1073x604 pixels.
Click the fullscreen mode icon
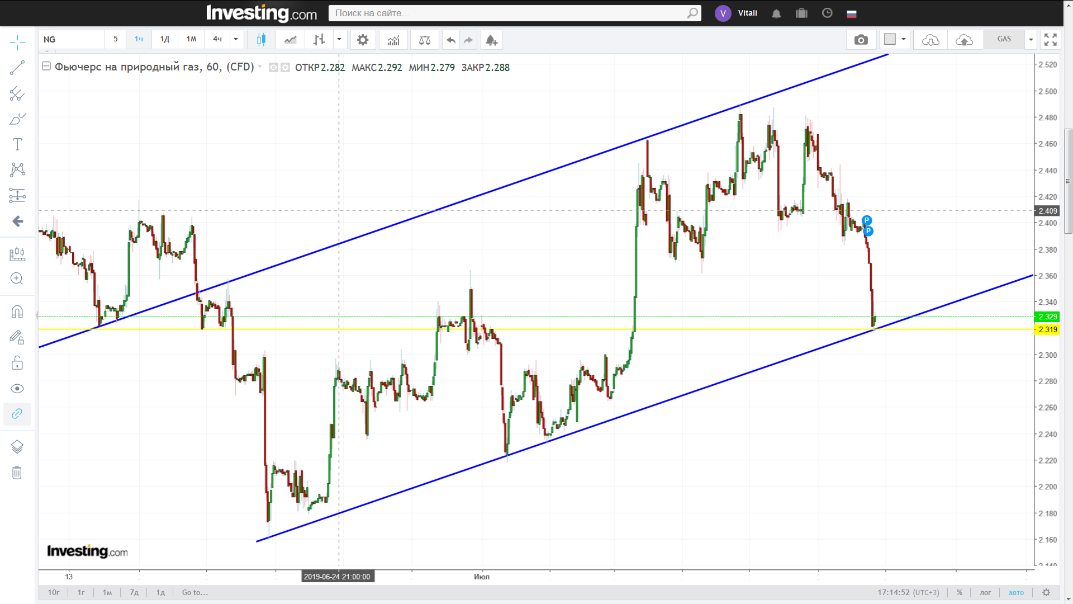1051,40
